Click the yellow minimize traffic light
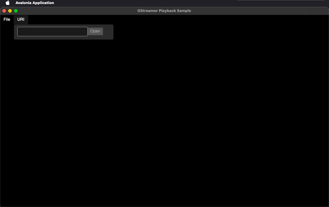329x207 pixels. click(10, 11)
